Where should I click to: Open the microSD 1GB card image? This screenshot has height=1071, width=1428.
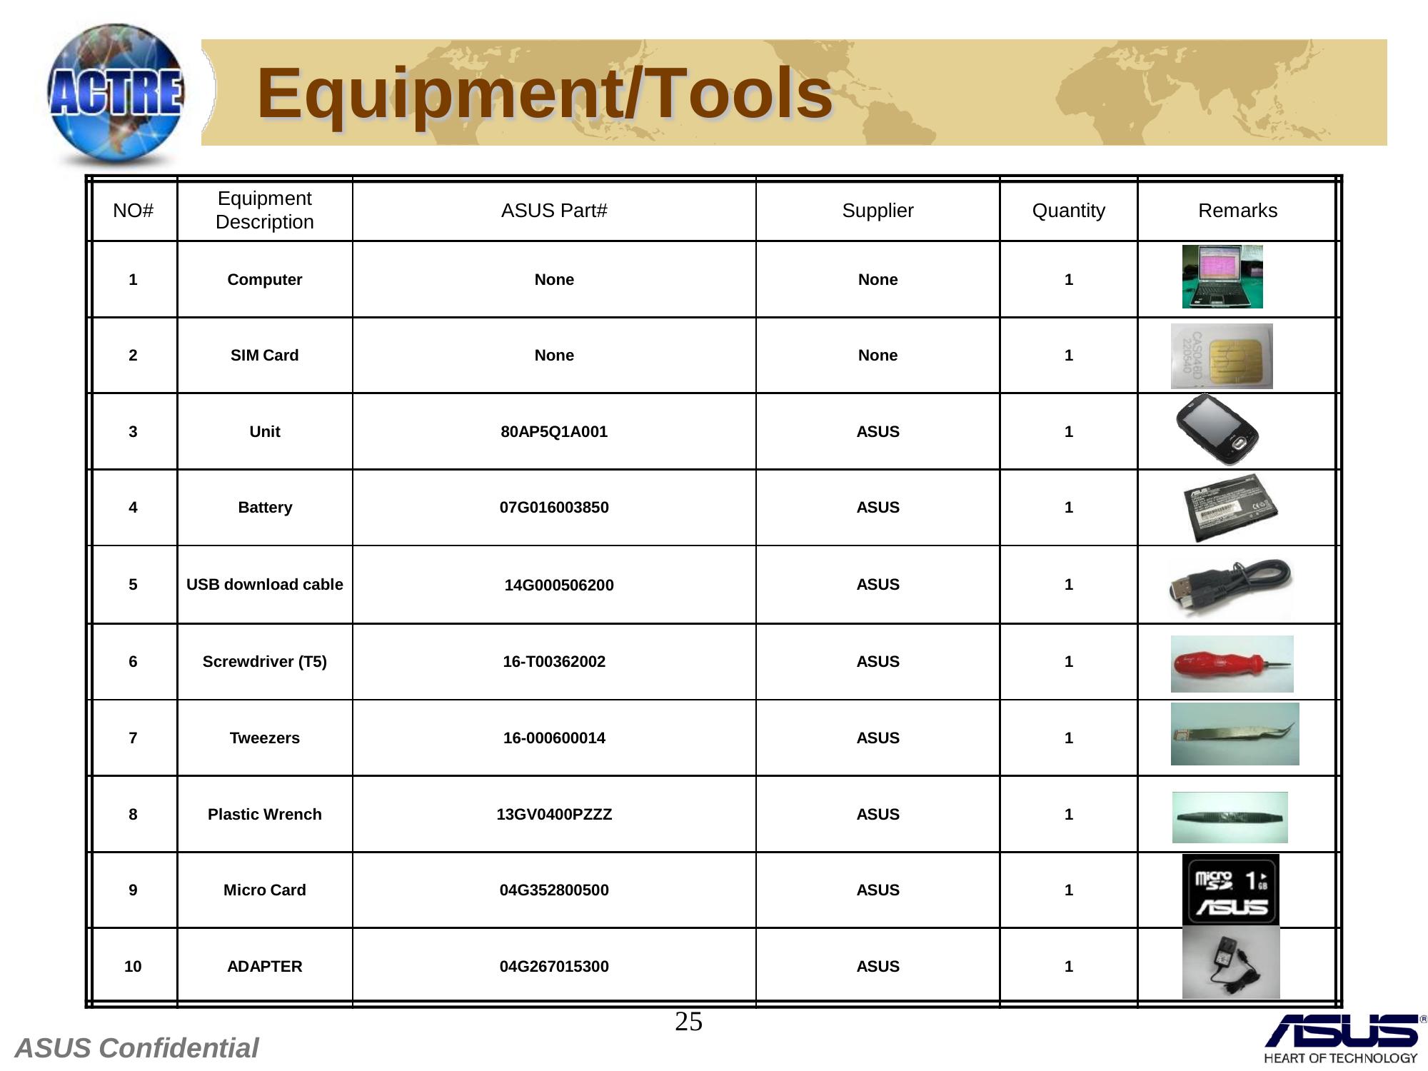(1231, 890)
